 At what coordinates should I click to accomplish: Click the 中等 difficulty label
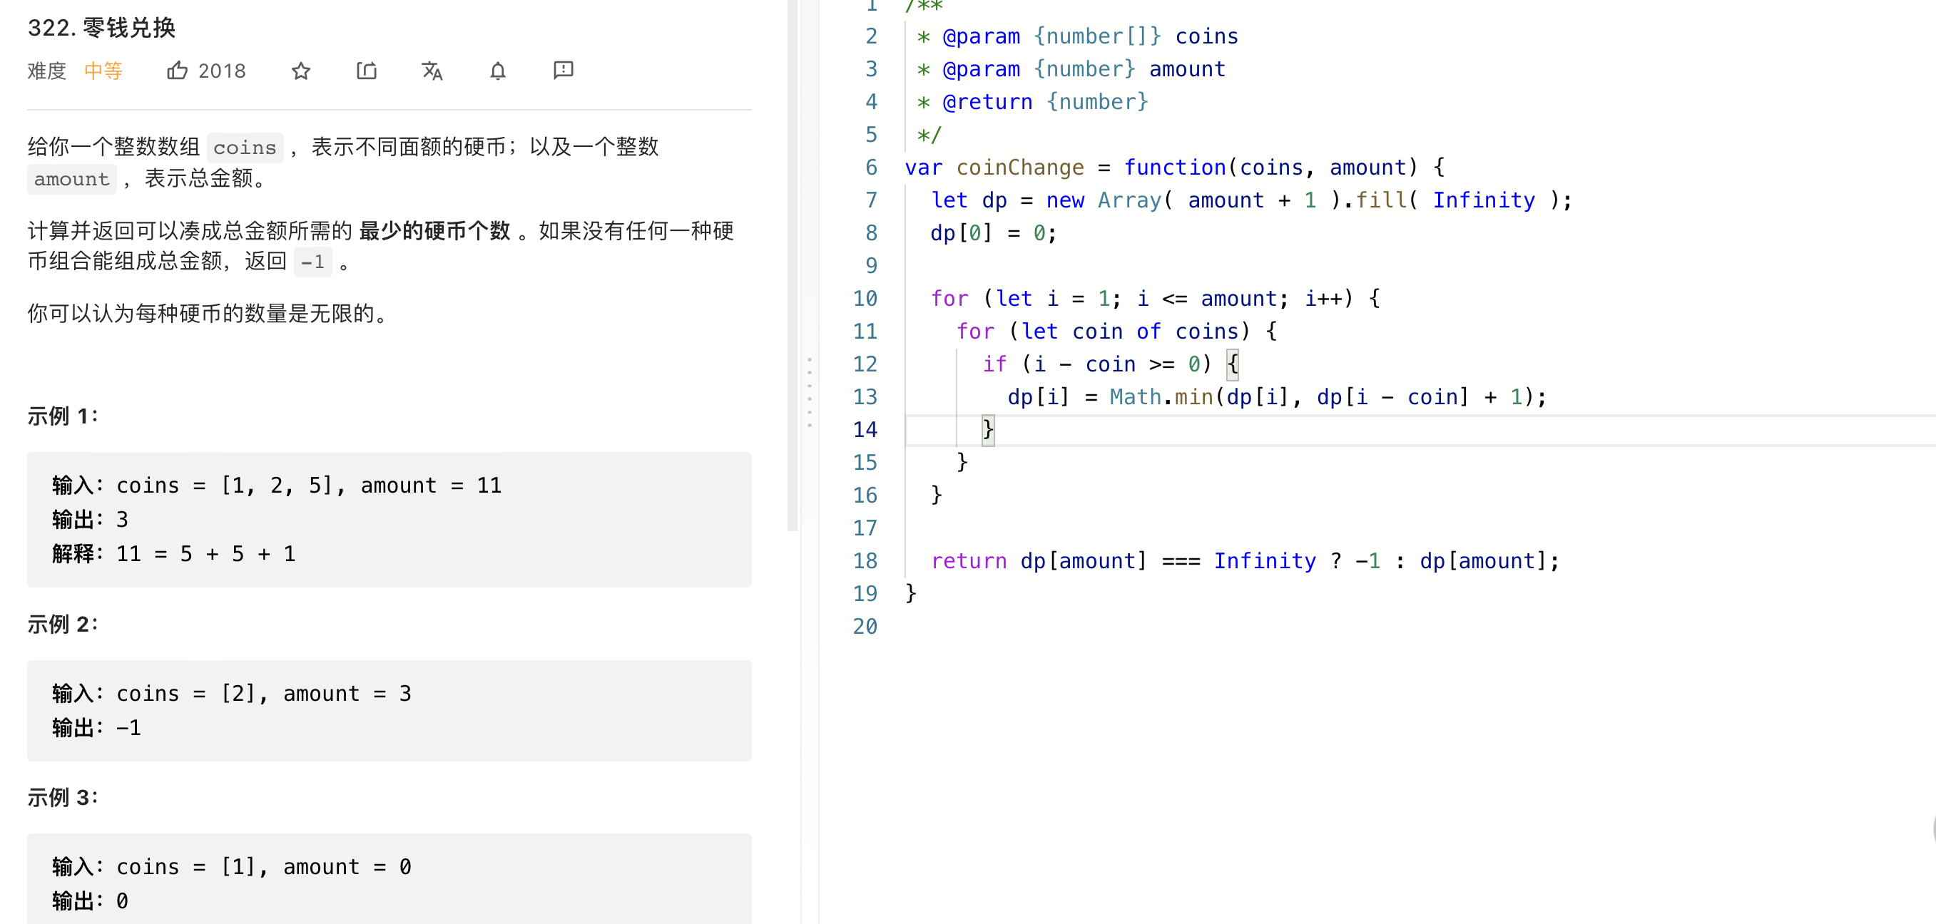click(103, 71)
